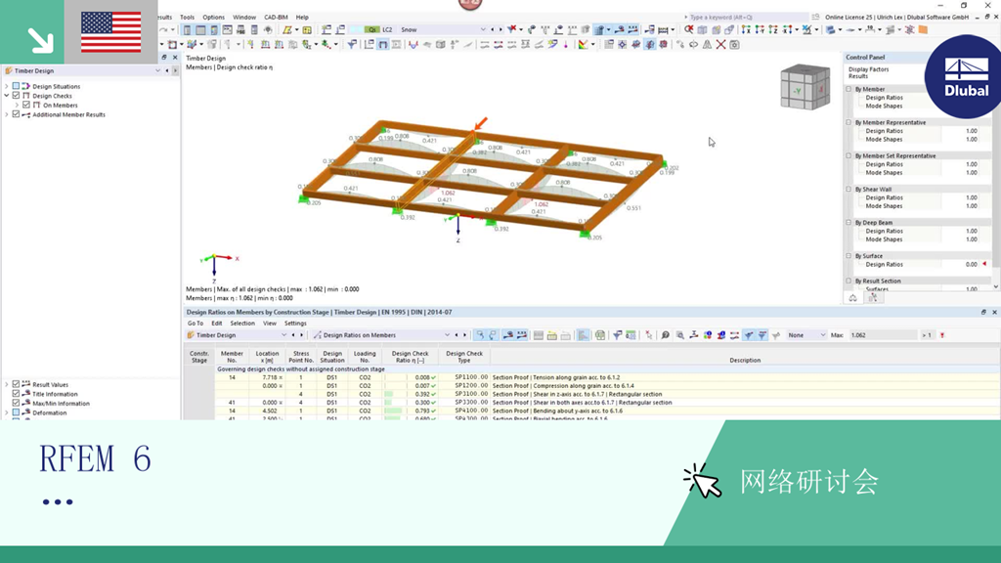Open the Options menu
The width and height of the screenshot is (1001, 563).
[213, 18]
